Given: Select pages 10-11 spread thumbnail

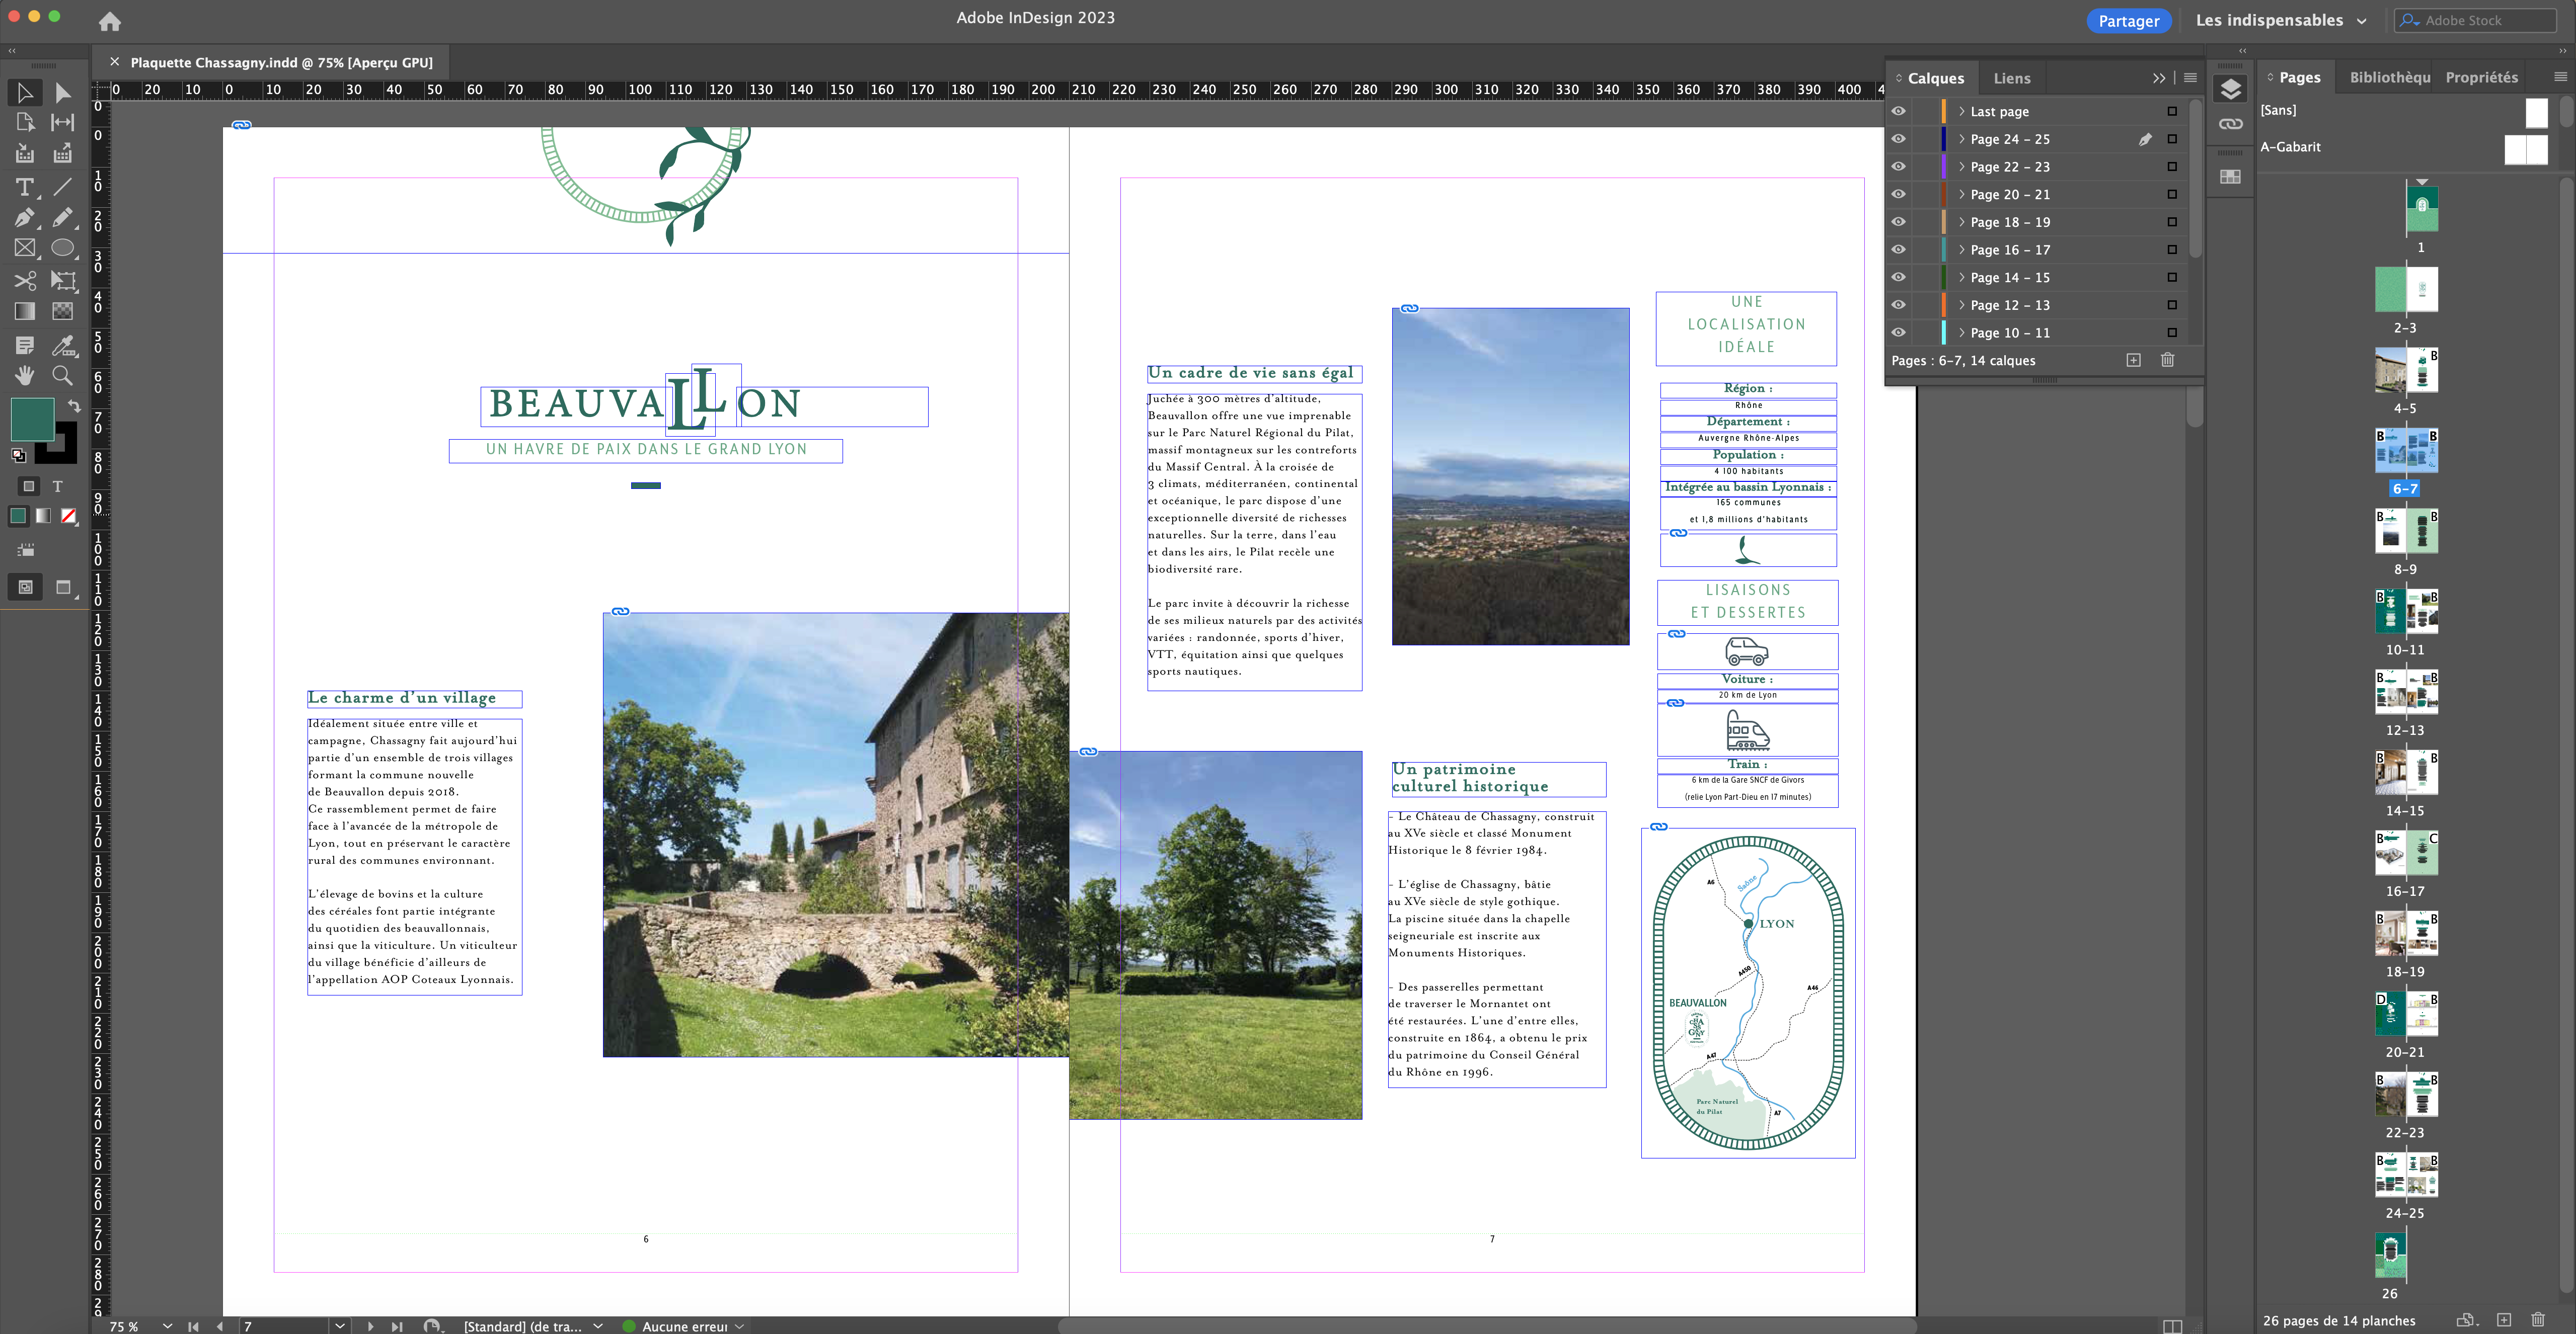Looking at the screenshot, I should (2406, 612).
